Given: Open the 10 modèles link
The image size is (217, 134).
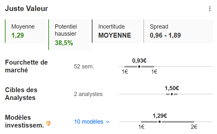Looking at the screenshot, I should click(x=89, y=122).
